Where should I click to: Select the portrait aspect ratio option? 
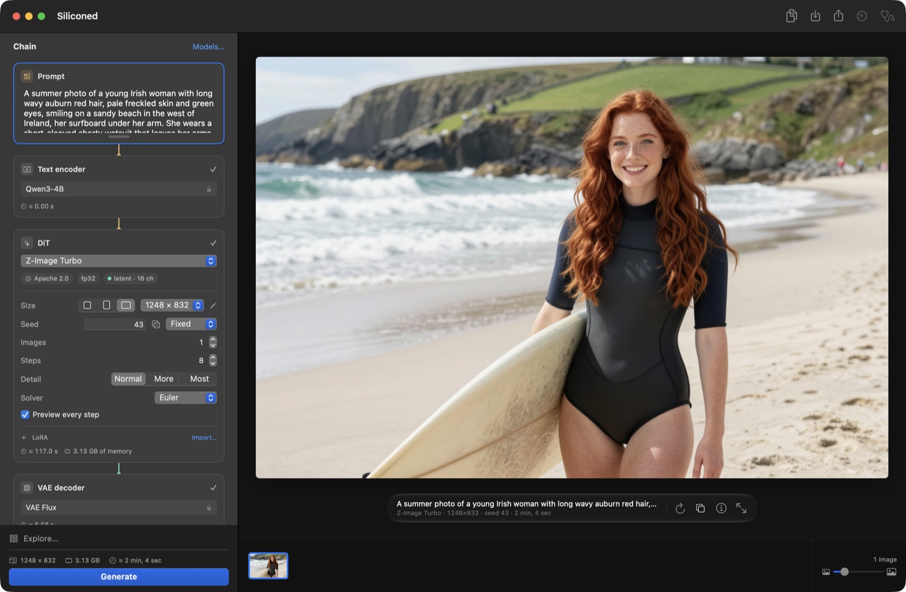coord(106,305)
